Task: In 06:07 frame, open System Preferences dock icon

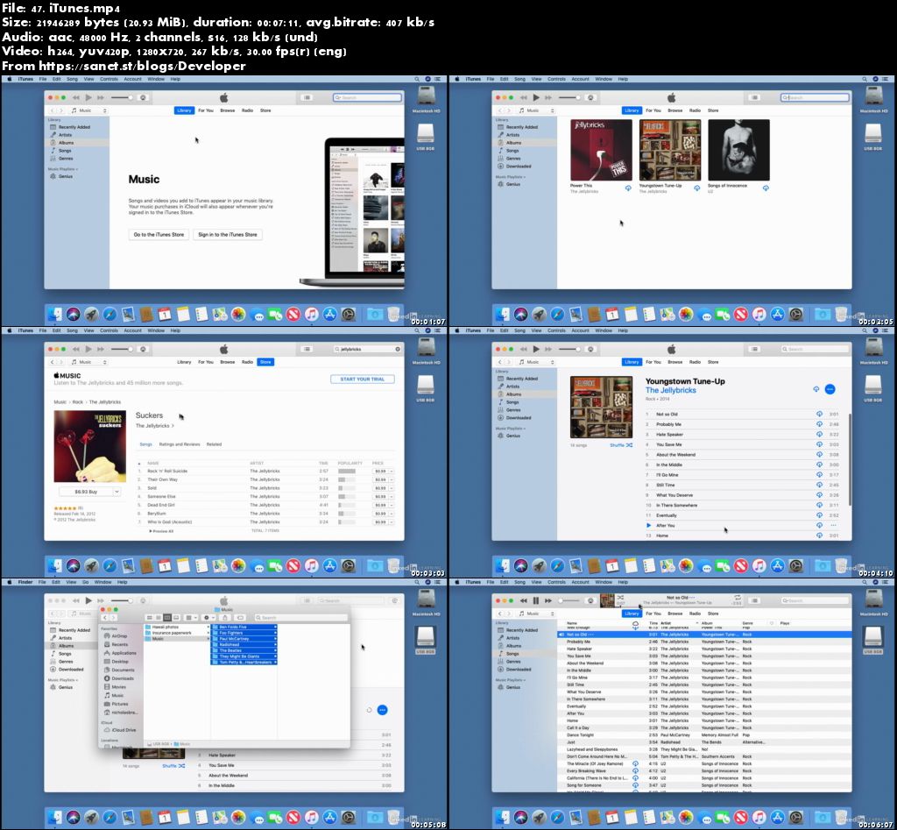Action: [x=795, y=817]
